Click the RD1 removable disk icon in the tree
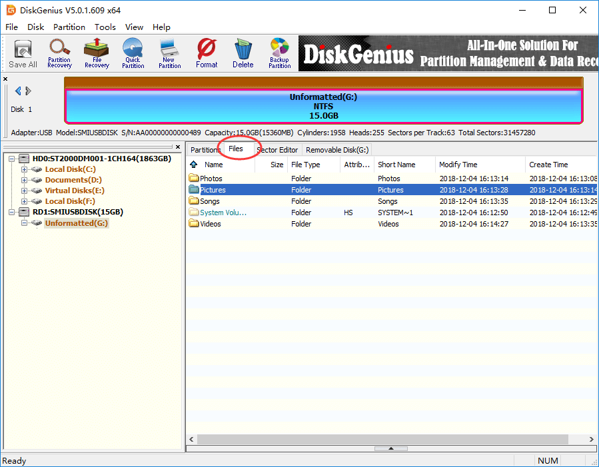The image size is (599, 467). click(x=24, y=212)
